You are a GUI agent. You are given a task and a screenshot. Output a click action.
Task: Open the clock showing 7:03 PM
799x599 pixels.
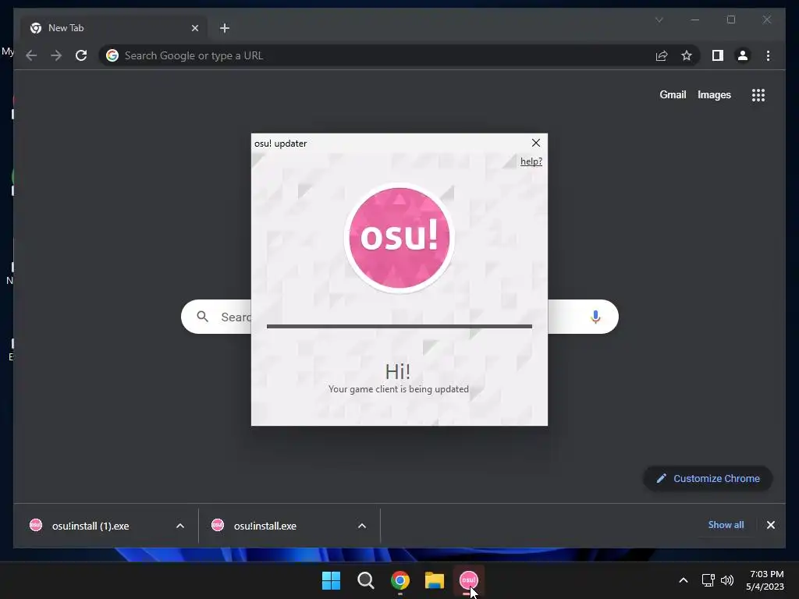(x=765, y=580)
